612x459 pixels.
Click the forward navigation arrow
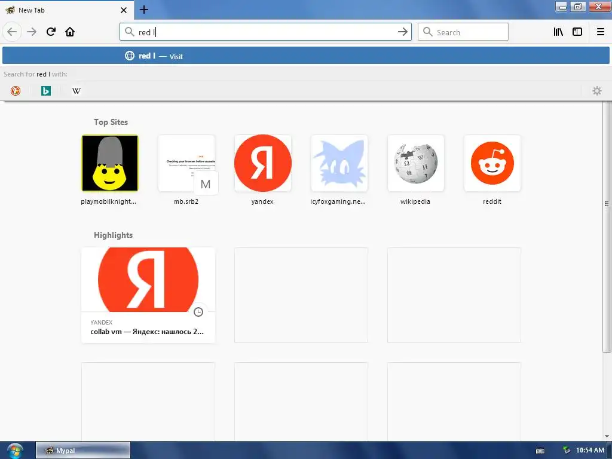32,32
